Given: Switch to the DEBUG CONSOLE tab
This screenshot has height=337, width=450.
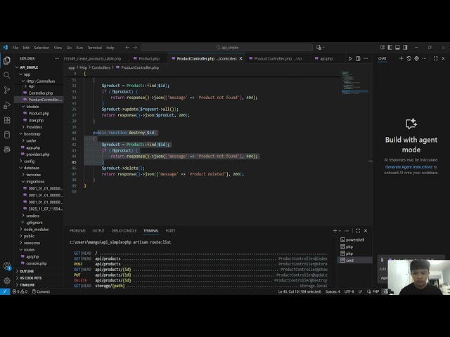Looking at the screenshot, I should 124,231.
